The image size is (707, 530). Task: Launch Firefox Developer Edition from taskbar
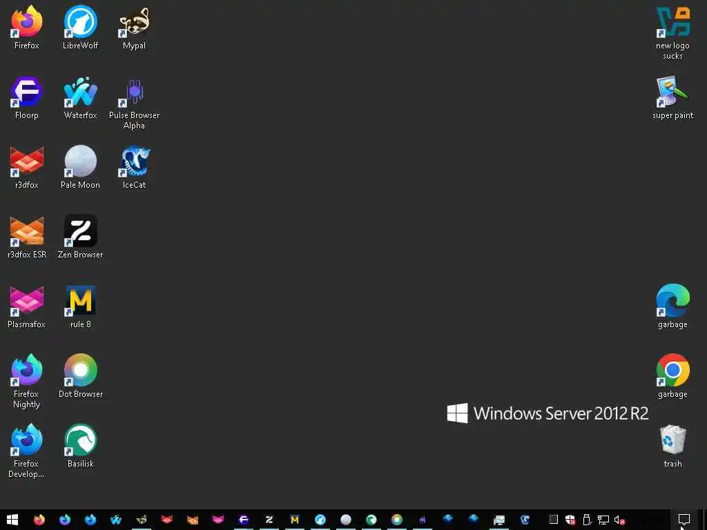pyautogui.click(x=90, y=520)
